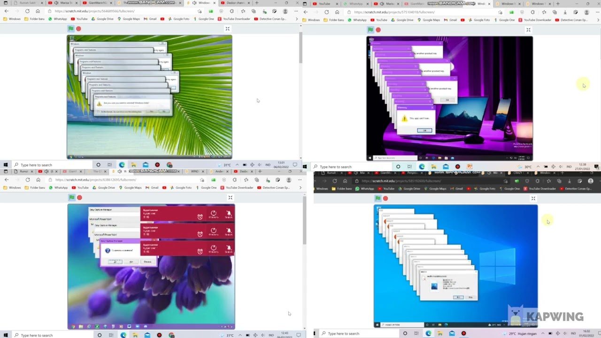The height and width of the screenshot is (338, 601).
Task: Switch to the YouTube tab in the purple laptop window
Action: (324, 4)
